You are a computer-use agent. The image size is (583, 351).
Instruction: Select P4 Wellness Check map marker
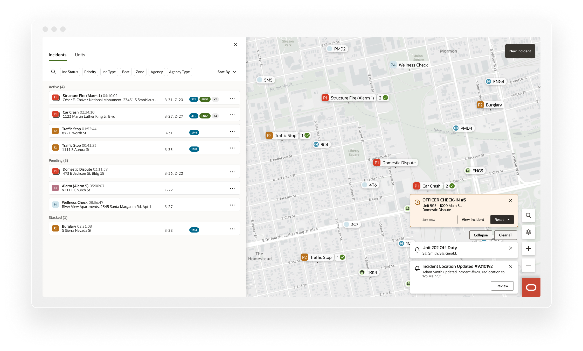click(x=409, y=65)
